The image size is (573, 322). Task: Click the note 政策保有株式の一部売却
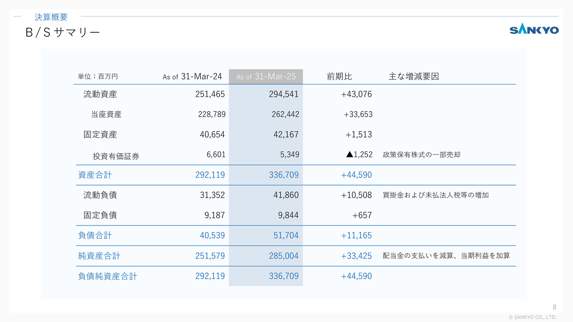pos(422,155)
